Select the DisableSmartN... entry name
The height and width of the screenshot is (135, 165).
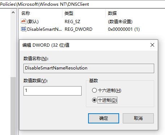pyautogui.click(x=44, y=29)
